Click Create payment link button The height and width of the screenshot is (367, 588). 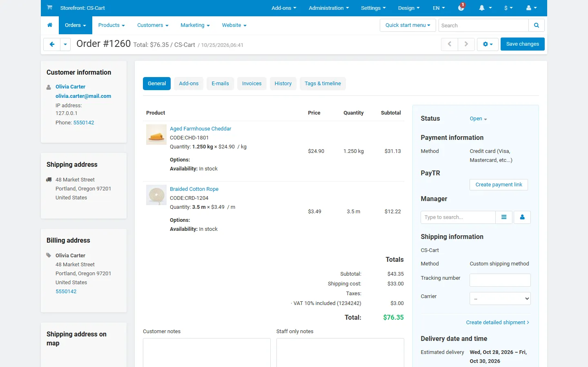(499, 185)
